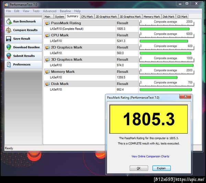Open the View menu
This screenshot has width=206, height=183.
(x=26, y=11)
